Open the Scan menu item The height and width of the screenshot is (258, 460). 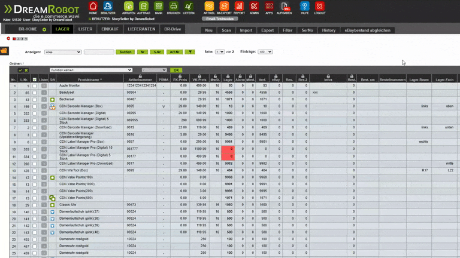pos(226,30)
